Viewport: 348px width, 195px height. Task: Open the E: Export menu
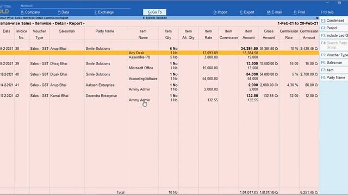247,12
